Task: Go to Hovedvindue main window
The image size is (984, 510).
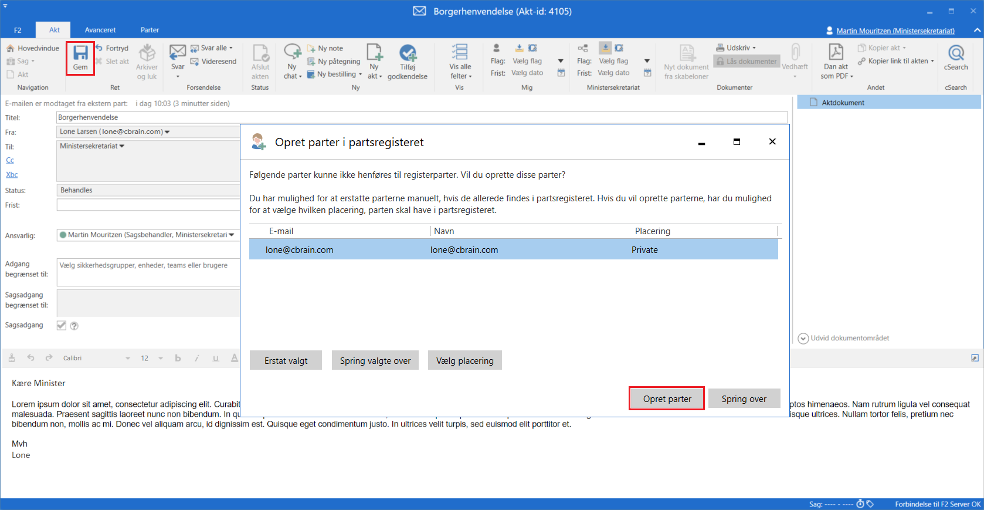Action: coord(33,48)
